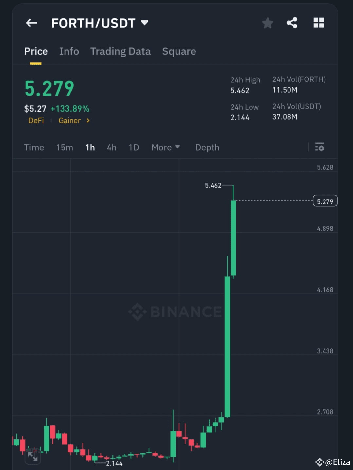Switch chart interval to 15m
The width and height of the screenshot is (353, 470).
coord(64,147)
